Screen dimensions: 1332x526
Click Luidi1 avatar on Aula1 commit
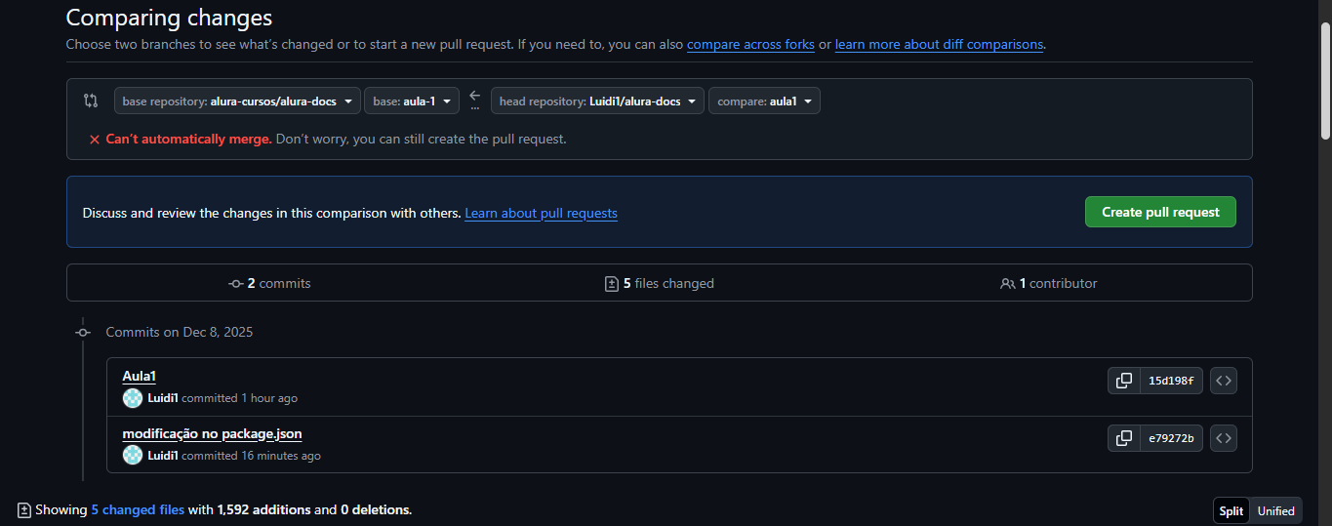point(133,398)
